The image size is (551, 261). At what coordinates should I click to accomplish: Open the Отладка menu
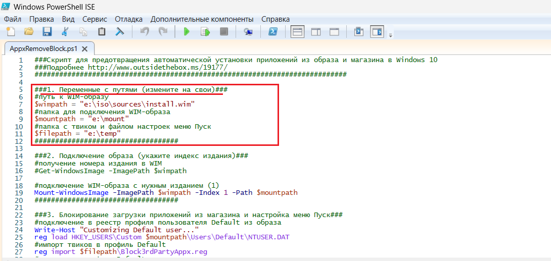(128, 19)
